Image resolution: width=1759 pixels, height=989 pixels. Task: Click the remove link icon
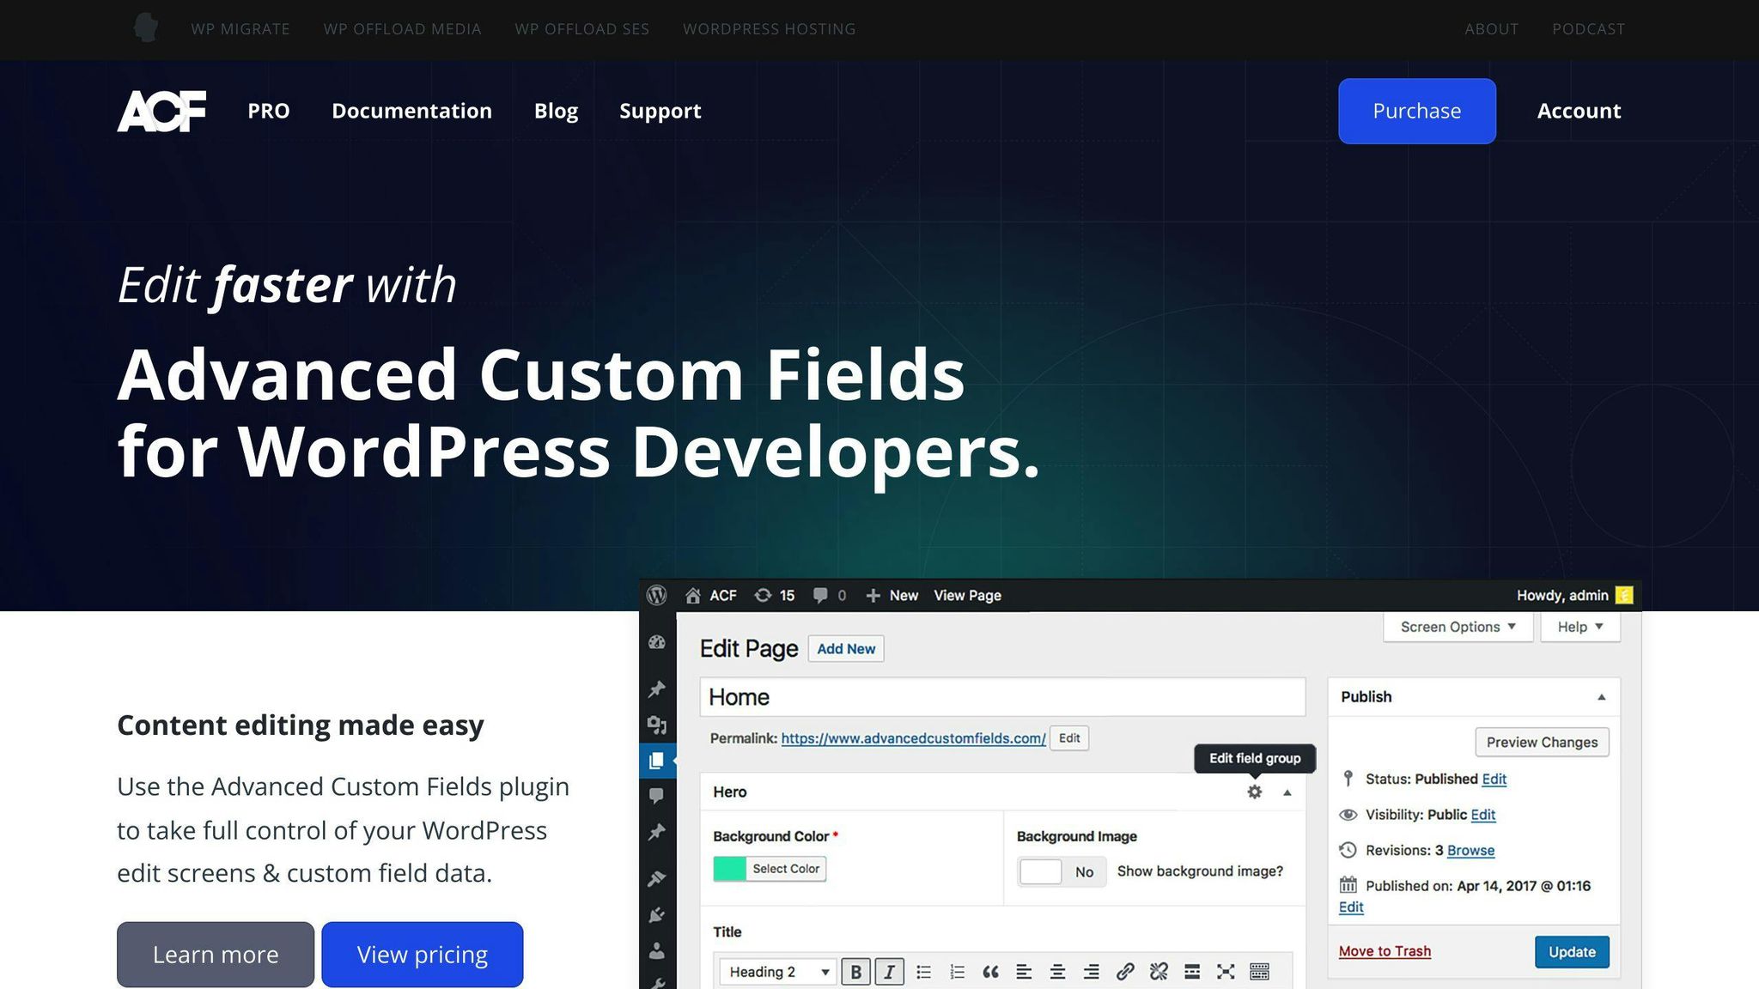1159,972
